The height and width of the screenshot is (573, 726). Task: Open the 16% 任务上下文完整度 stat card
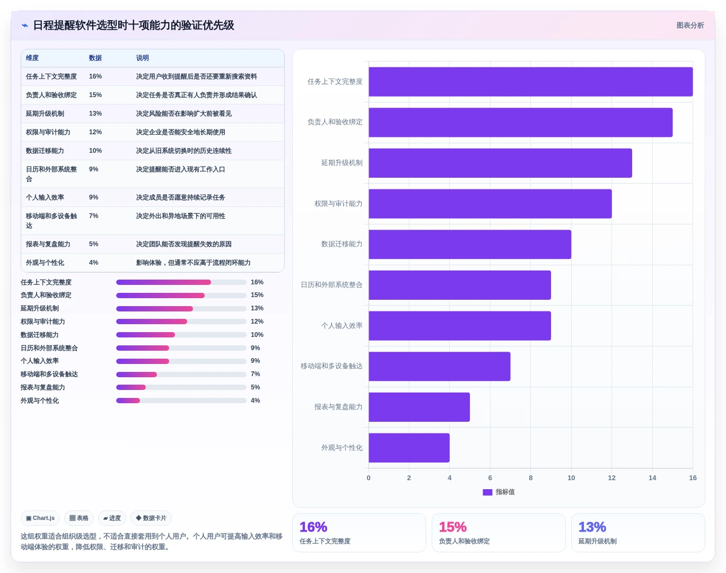pyautogui.click(x=359, y=533)
